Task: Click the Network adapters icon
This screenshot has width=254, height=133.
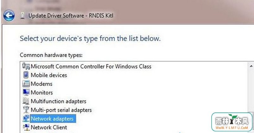Action: click(x=26, y=118)
